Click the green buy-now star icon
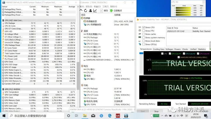The height and width of the screenshot is (119, 211). click(x=111, y=11)
